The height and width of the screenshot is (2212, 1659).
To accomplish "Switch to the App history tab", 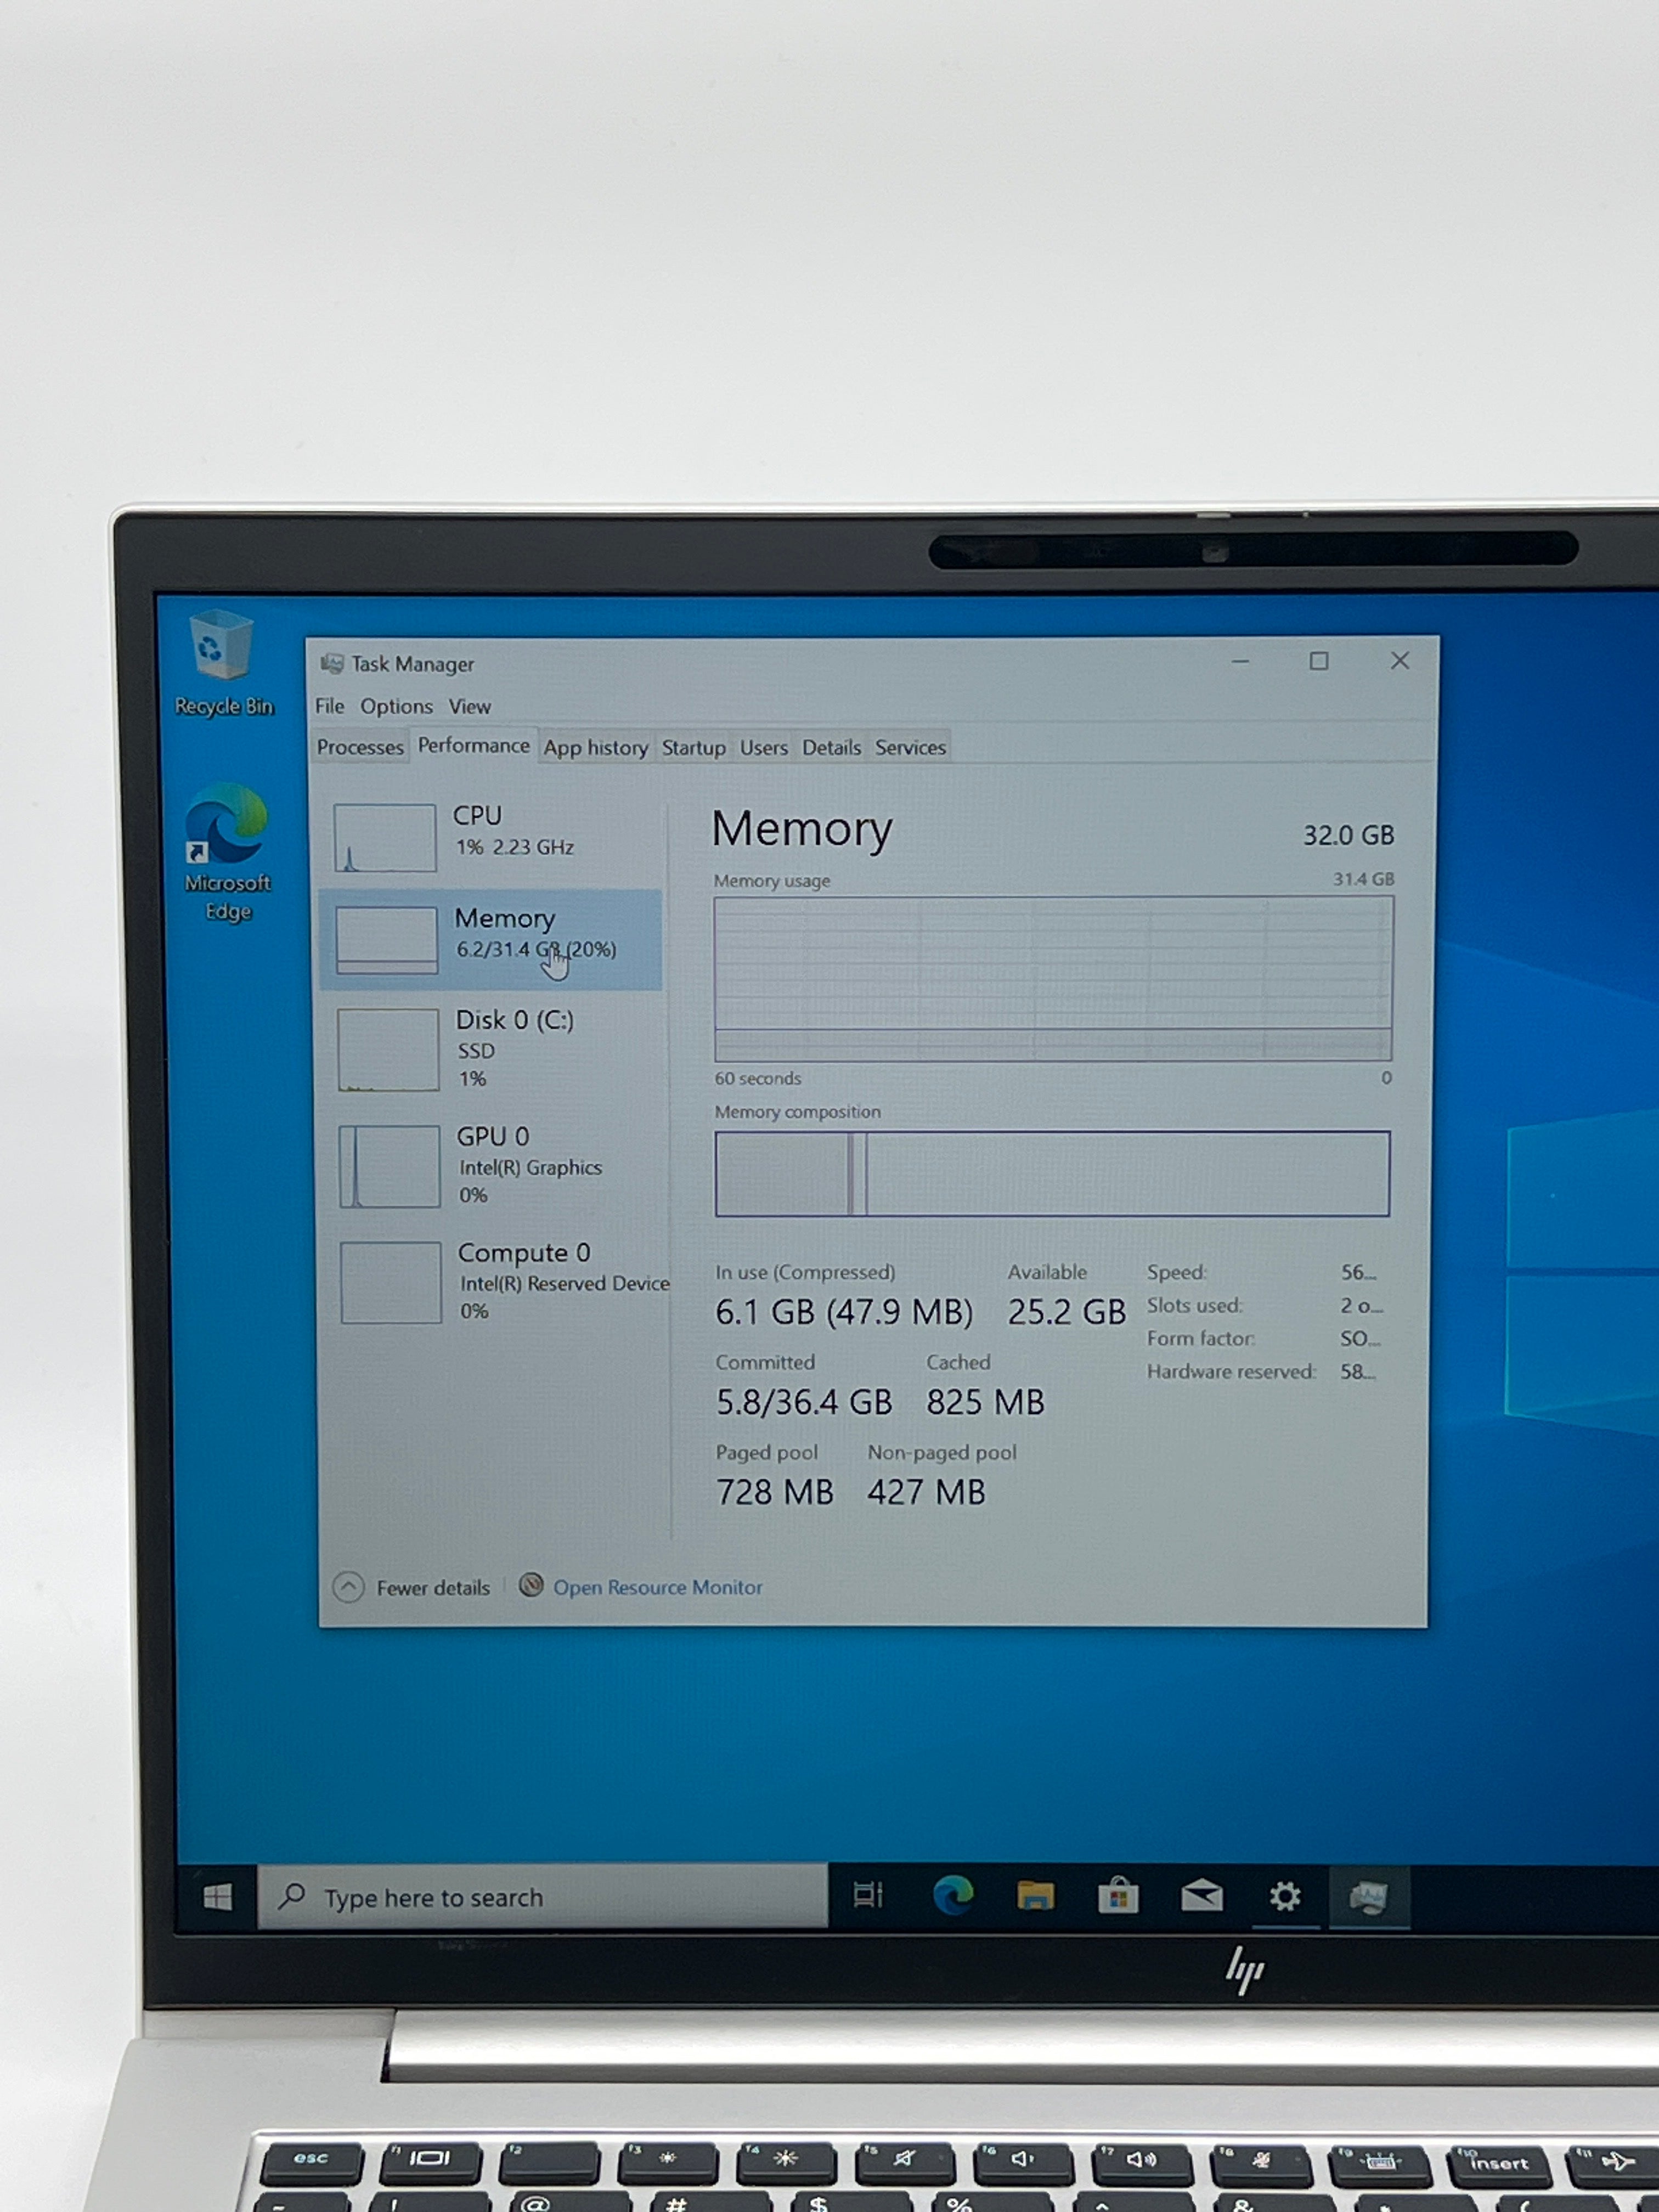I will tap(596, 748).
